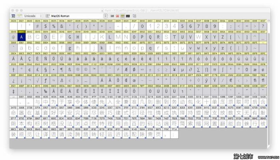Image resolution: width=280 pixels, height=160 pixels.
Task: Select the highlighted capital A glyph cell
Action: click(x=22, y=37)
